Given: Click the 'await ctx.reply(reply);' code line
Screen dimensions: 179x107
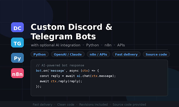Looking at the screenshot, I should pyautogui.click(x=61, y=81).
